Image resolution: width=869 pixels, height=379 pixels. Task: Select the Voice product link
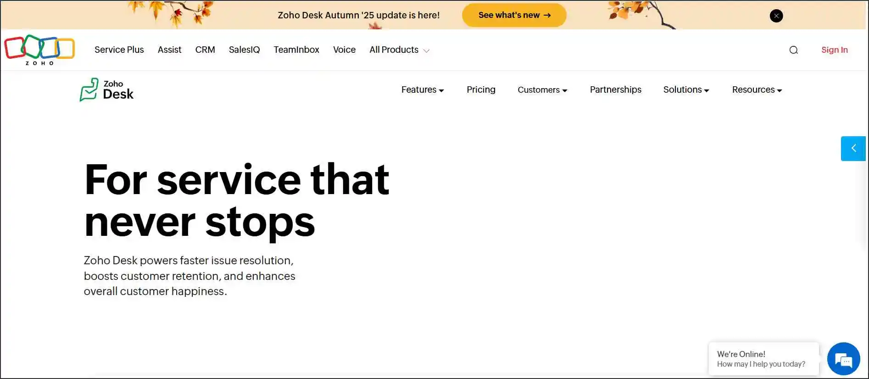click(345, 50)
